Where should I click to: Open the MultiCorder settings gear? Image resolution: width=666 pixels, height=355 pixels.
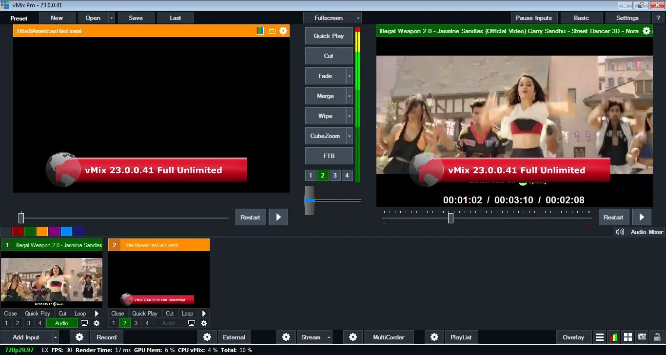click(353, 337)
